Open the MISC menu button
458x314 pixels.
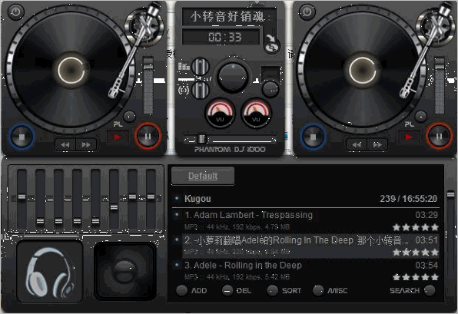(330, 290)
